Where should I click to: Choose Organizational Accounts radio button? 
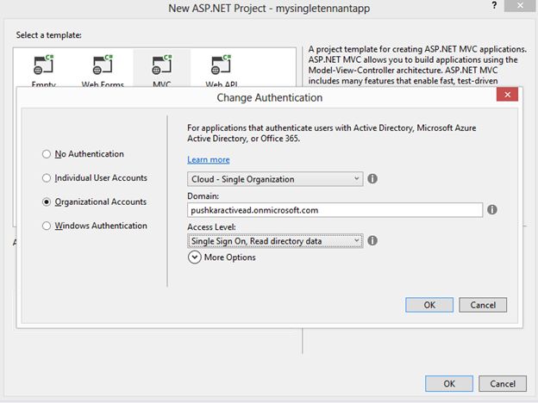(47, 201)
